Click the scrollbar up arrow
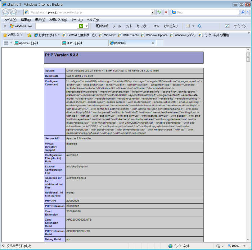Image resolution: width=252 pixels, height=250 pixels. coord(248,50)
